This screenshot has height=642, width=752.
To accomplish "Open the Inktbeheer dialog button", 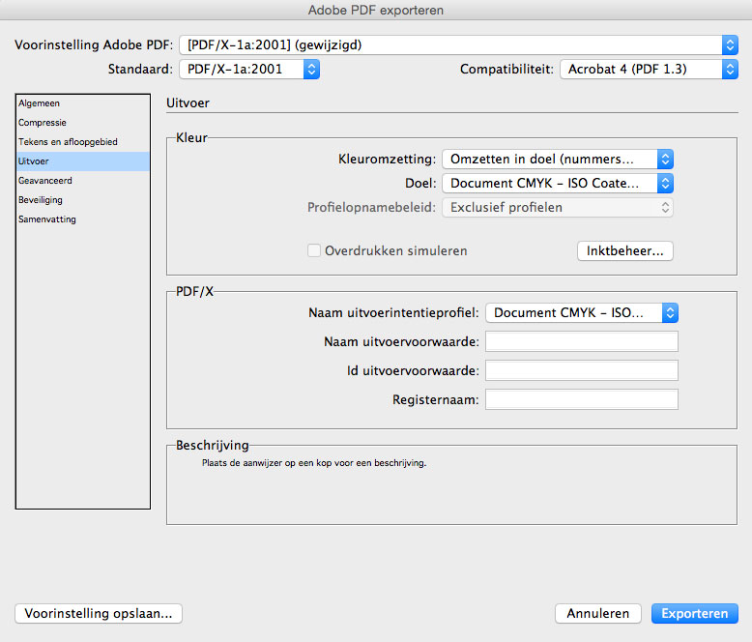I will [x=625, y=251].
